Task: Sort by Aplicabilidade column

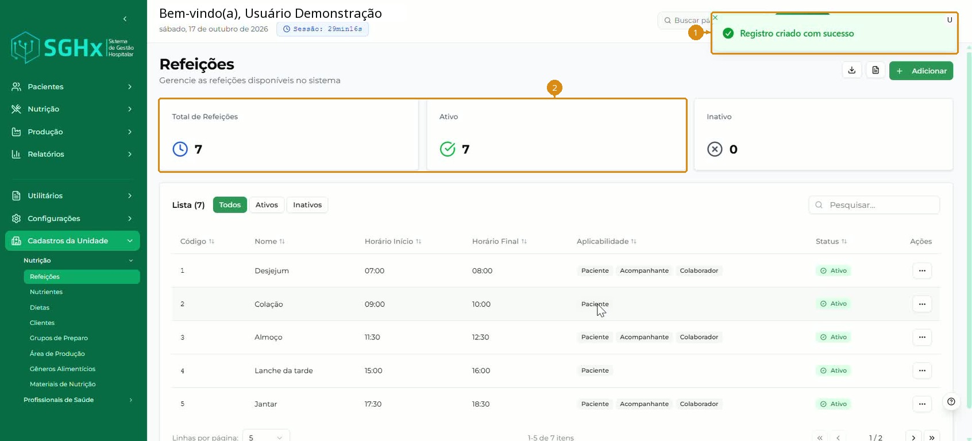Action: (606, 241)
